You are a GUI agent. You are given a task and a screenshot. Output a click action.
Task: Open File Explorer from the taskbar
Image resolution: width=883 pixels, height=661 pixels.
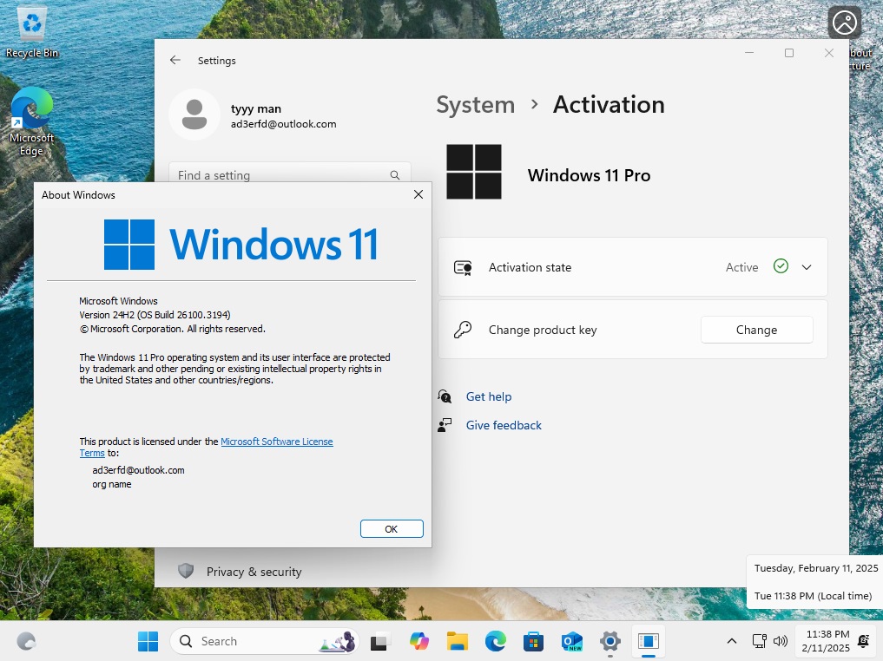pos(458,641)
